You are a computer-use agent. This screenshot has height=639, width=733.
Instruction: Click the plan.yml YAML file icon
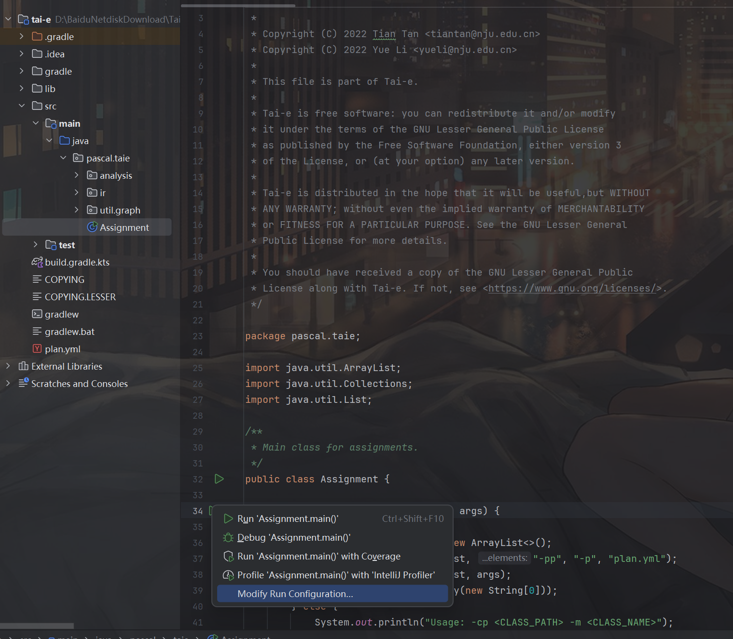[37, 349]
